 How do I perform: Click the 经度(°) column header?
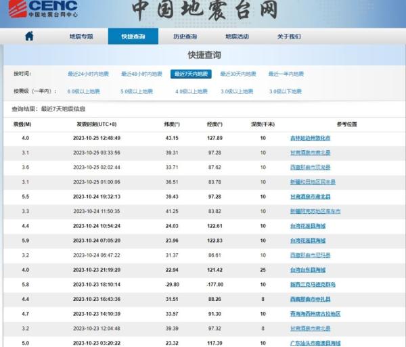pos(215,124)
